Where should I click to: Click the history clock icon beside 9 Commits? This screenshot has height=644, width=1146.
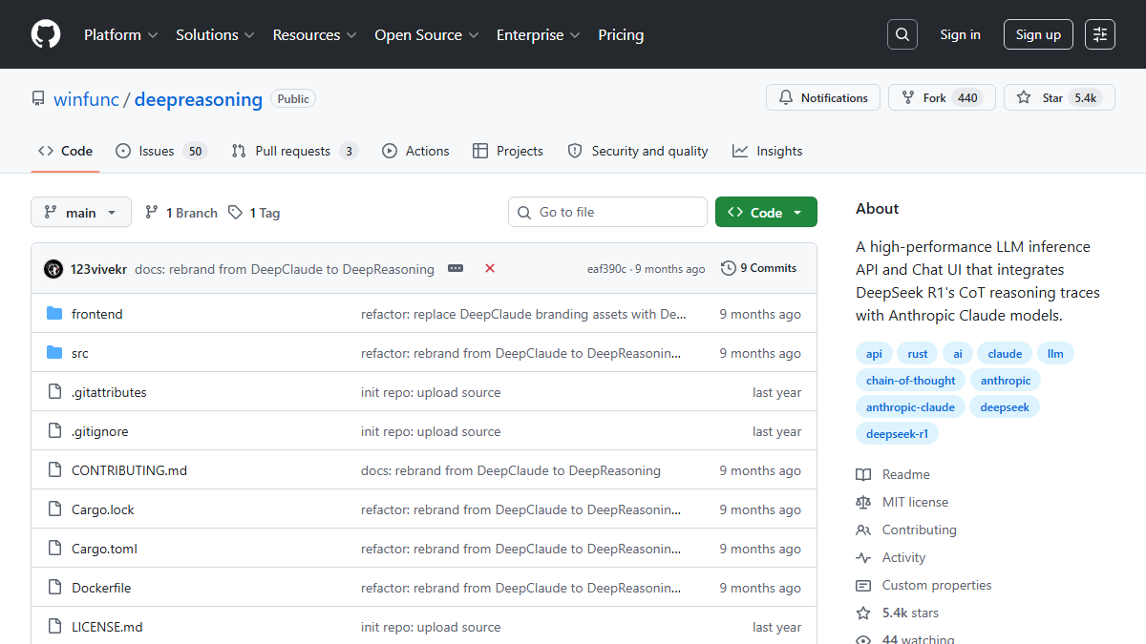tap(729, 268)
